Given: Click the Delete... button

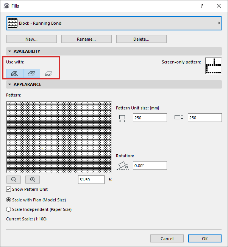Looking at the screenshot, I should pyautogui.click(x=141, y=39).
